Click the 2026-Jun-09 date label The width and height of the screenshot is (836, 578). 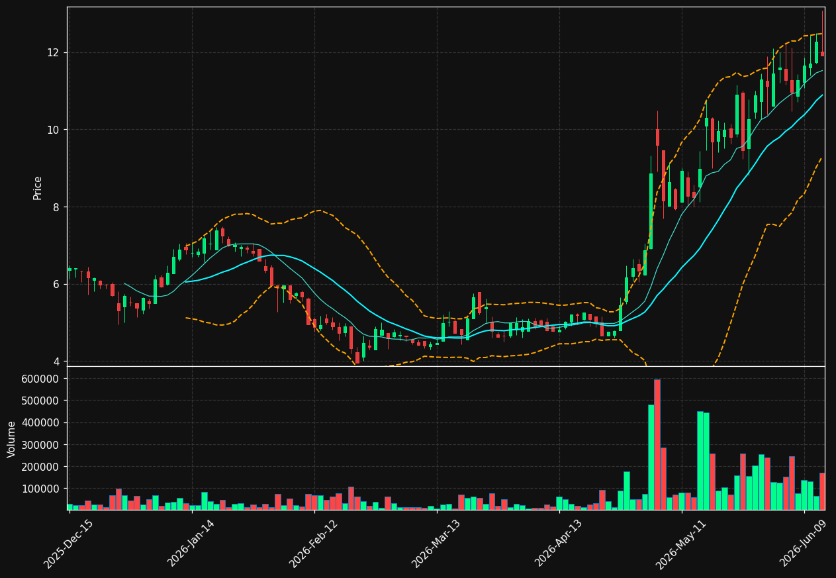804,544
